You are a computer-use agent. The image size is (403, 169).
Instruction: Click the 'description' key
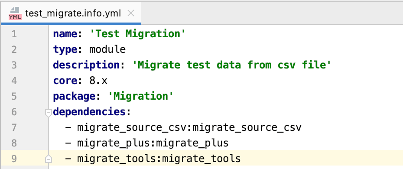(86, 65)
